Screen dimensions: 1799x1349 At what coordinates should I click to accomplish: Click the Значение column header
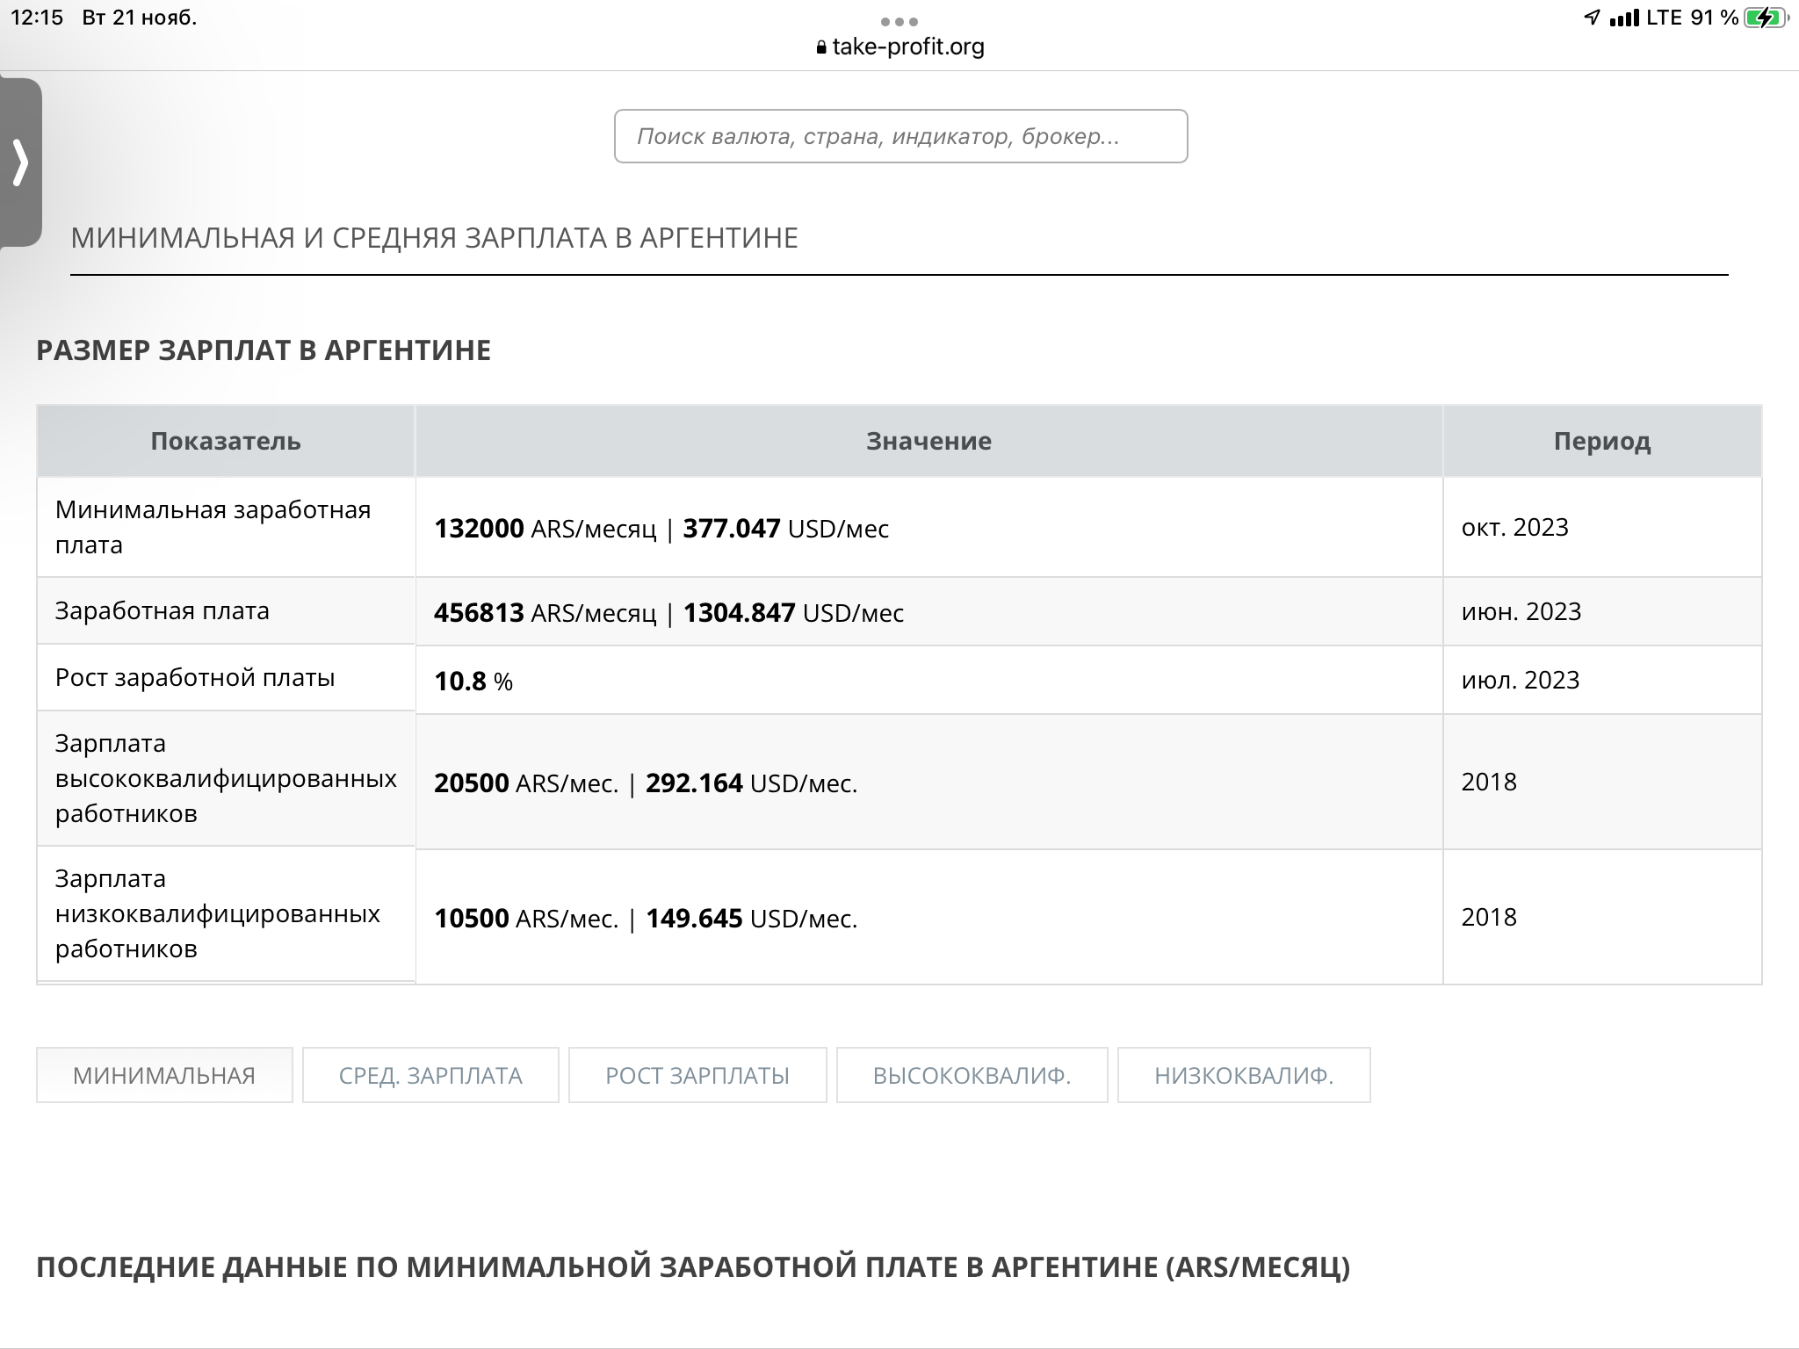(x=928, y=441)
